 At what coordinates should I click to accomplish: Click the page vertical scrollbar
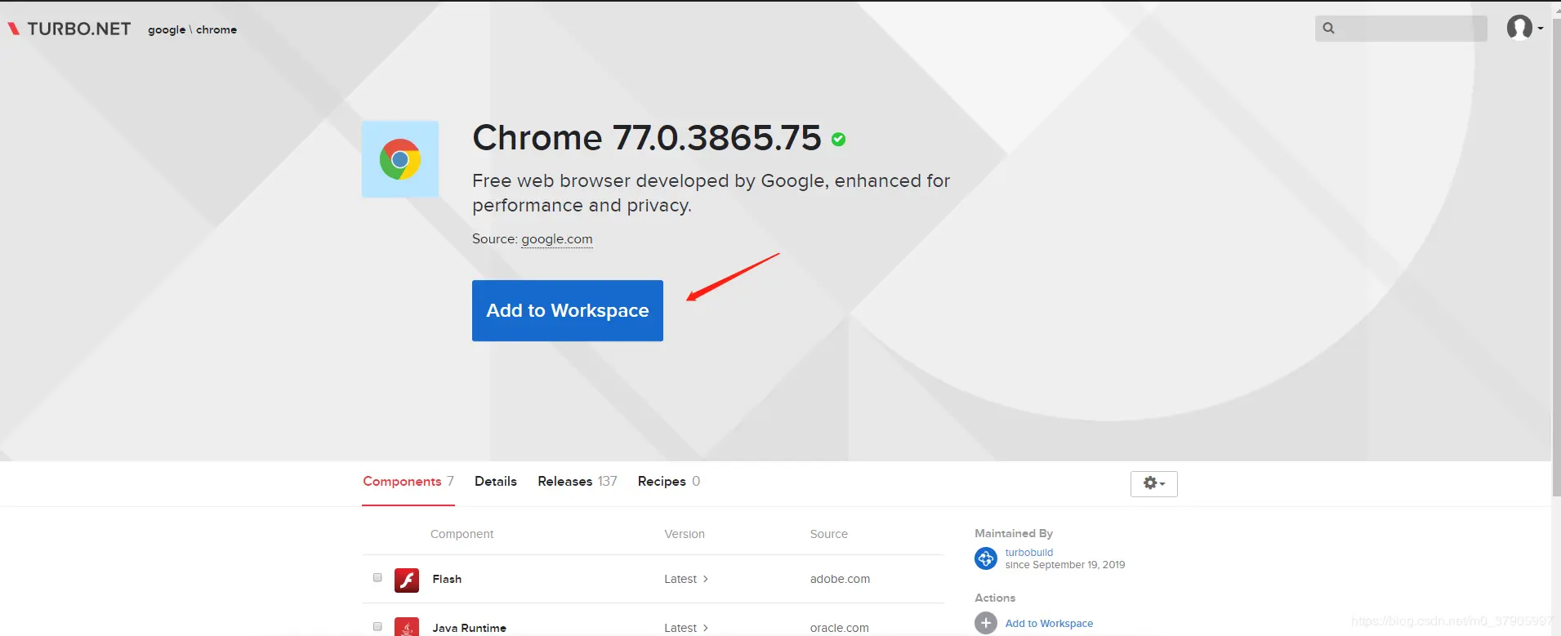coord(1556,257)
